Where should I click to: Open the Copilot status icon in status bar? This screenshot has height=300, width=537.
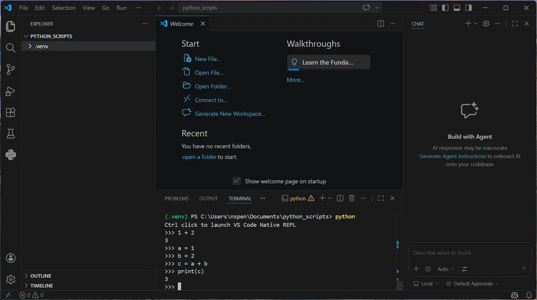pyautogui.click(x=515, y=295)
